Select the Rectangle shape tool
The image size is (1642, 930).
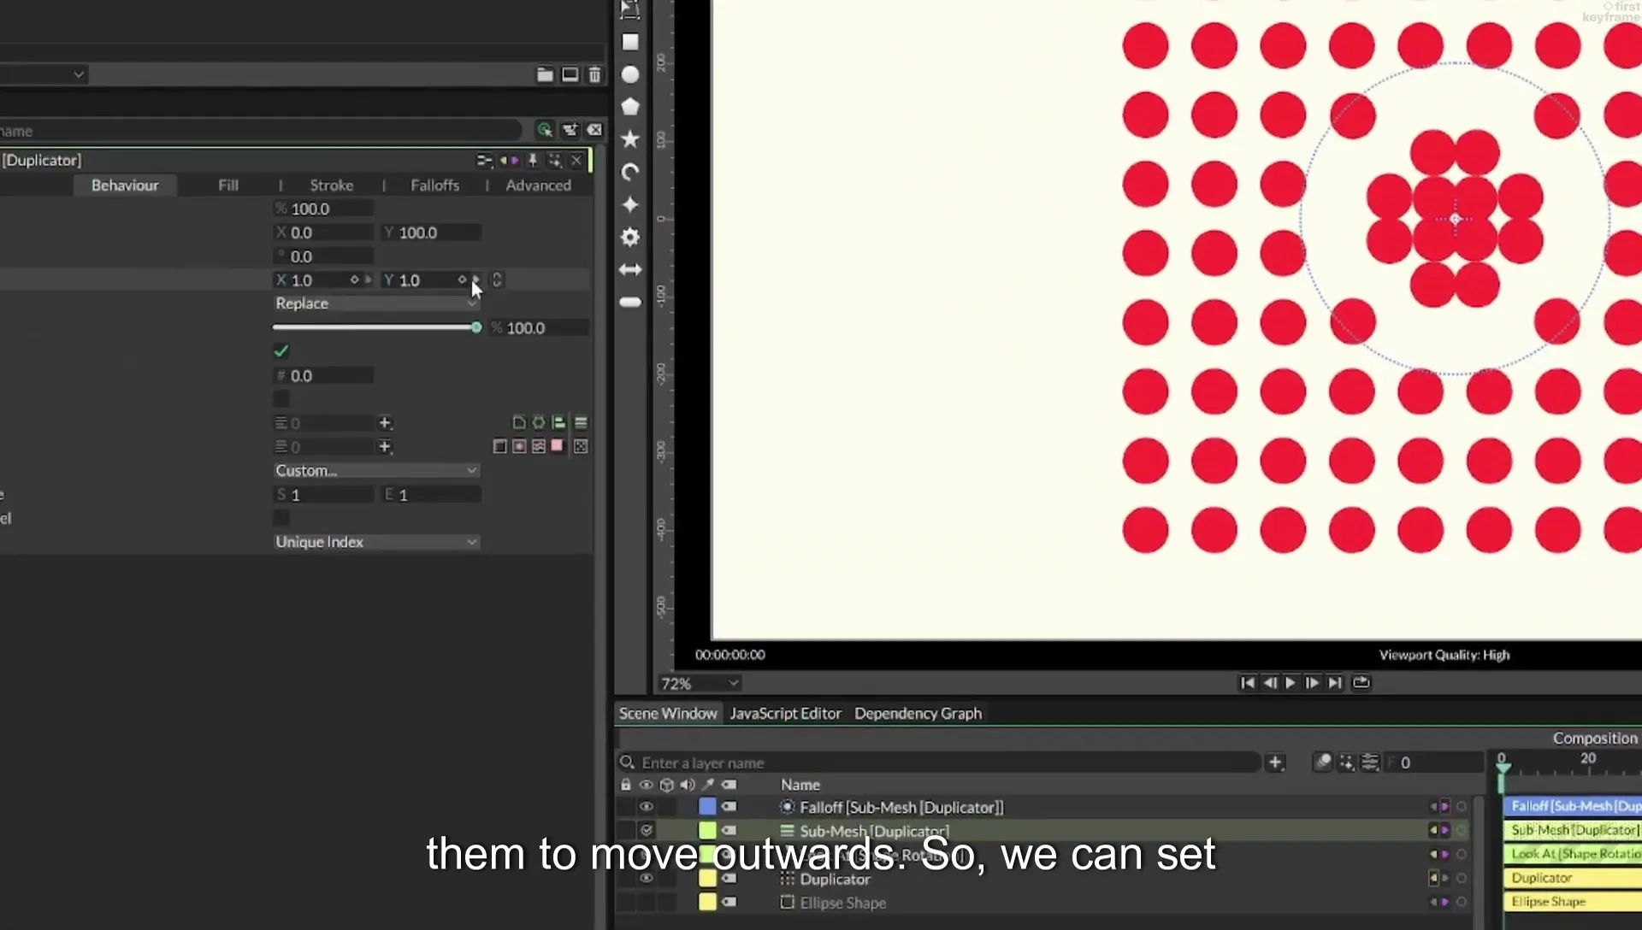pos(630,42)
